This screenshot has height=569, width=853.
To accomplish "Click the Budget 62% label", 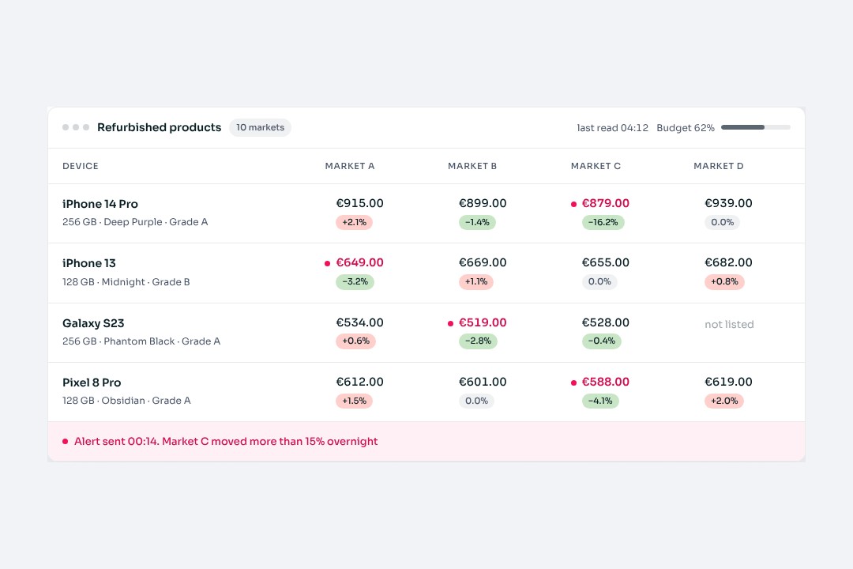I will point(686,128).
